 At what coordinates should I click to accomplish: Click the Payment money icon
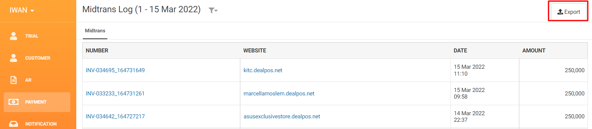click(13, 102)
